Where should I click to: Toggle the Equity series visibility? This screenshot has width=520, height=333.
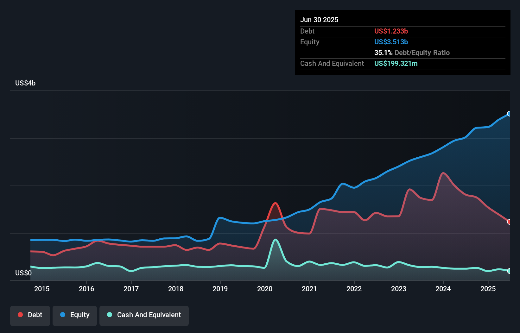coord(74,316)
